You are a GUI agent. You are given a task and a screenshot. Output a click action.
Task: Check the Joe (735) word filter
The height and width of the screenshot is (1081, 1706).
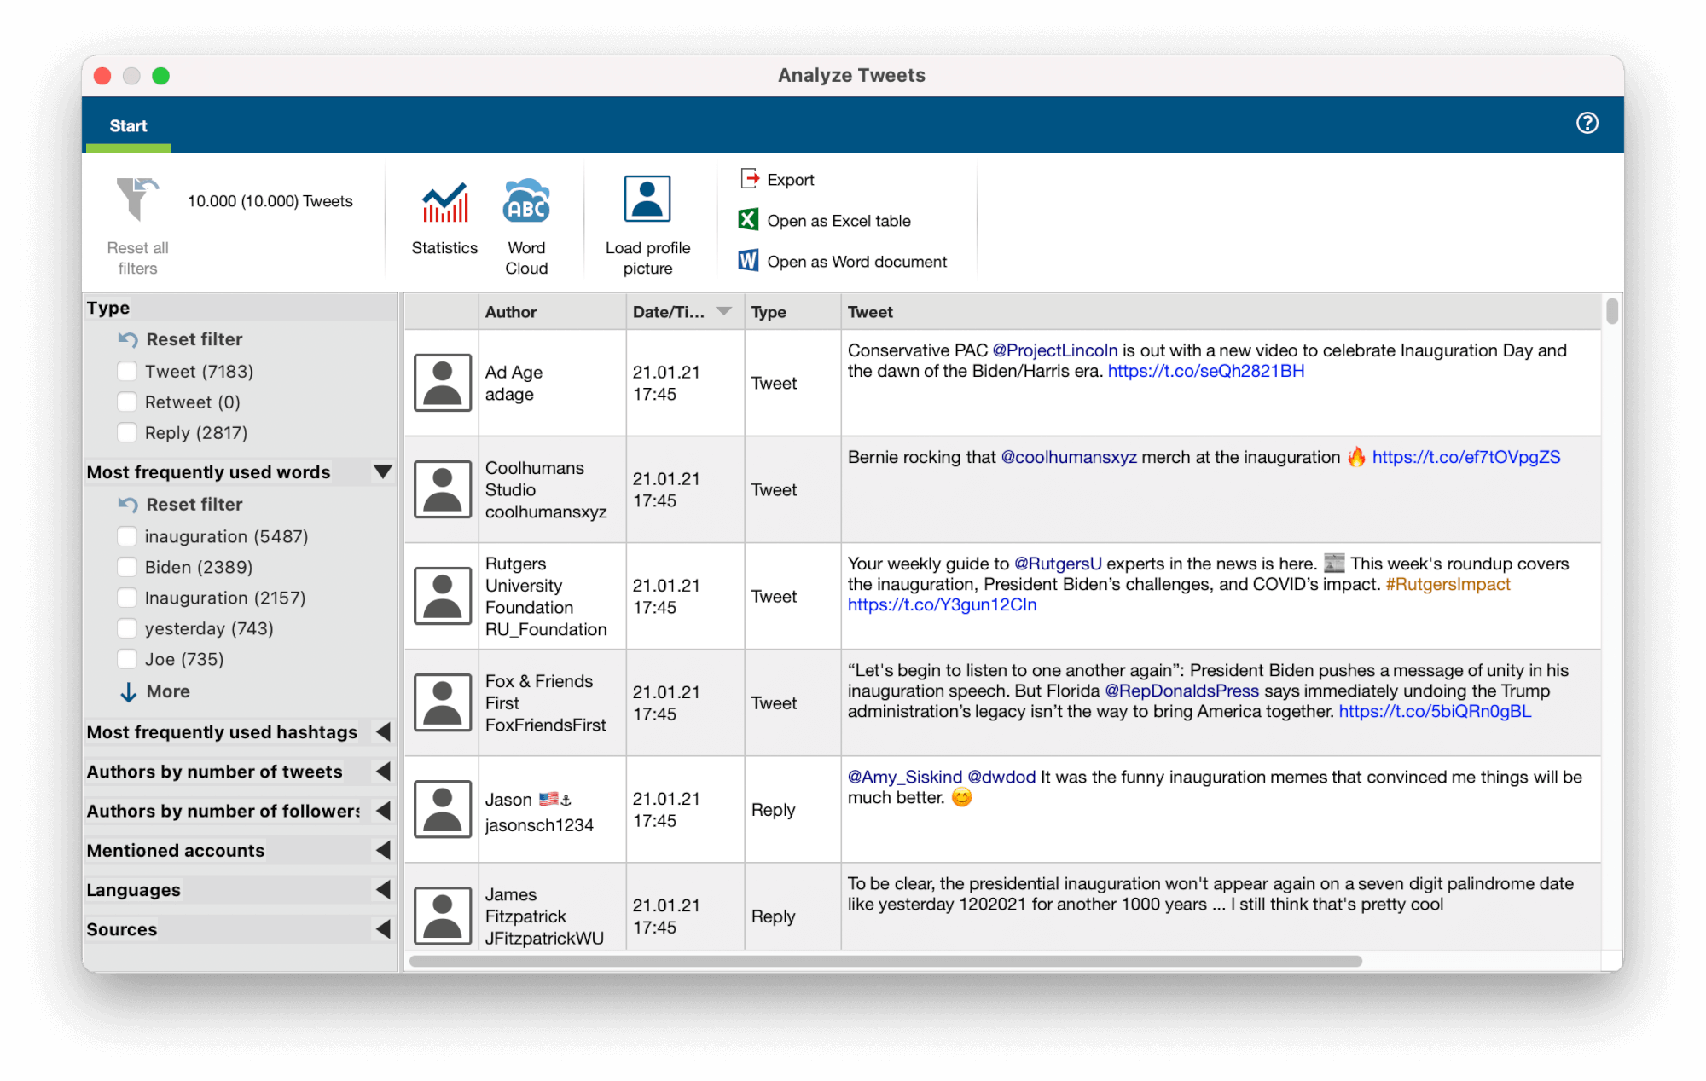pos(127,659)
